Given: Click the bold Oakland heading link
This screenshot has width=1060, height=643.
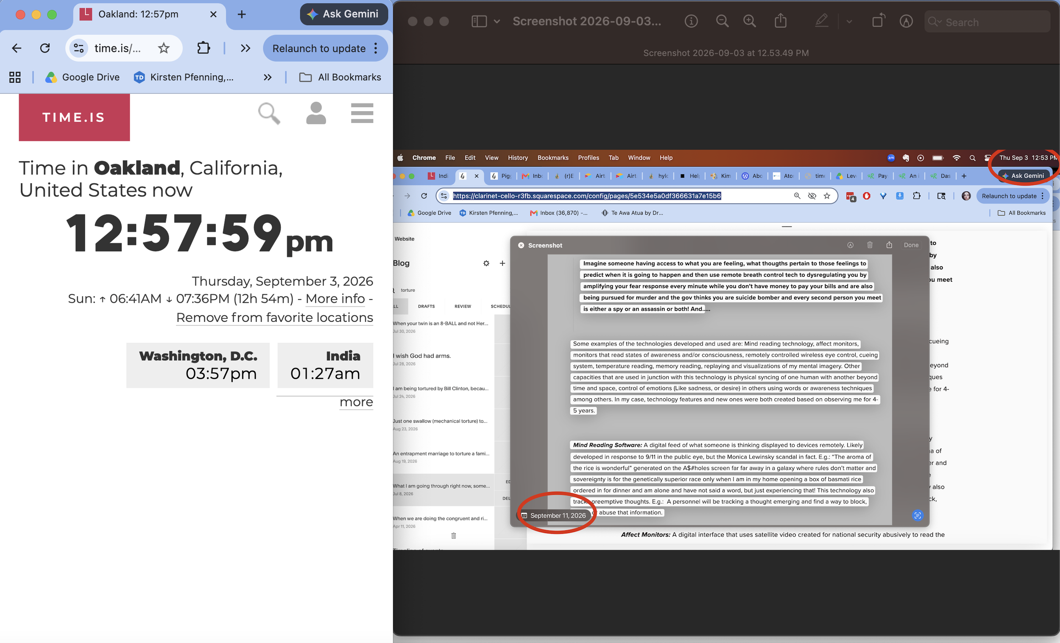Looking at the screenshot, I should [137, 168].
